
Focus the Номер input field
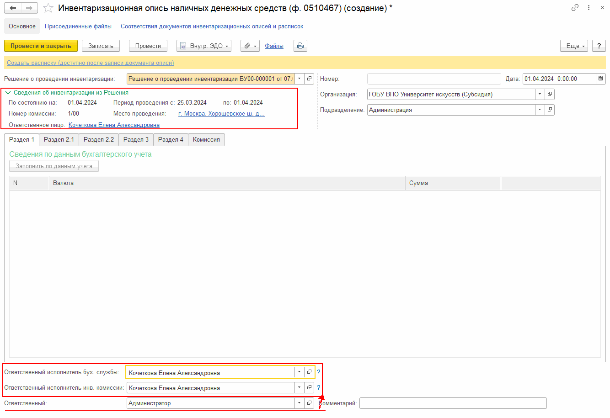[x=434, y=79]
